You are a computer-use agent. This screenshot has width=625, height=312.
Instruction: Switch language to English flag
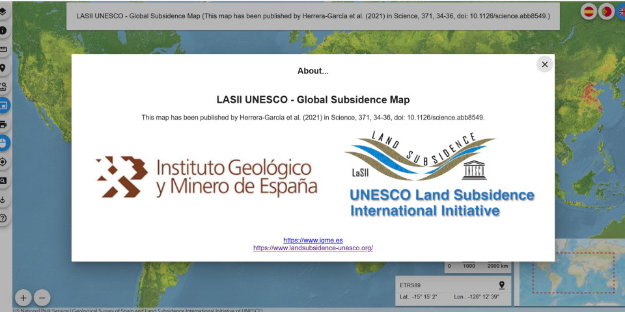[x=621, y=12]
